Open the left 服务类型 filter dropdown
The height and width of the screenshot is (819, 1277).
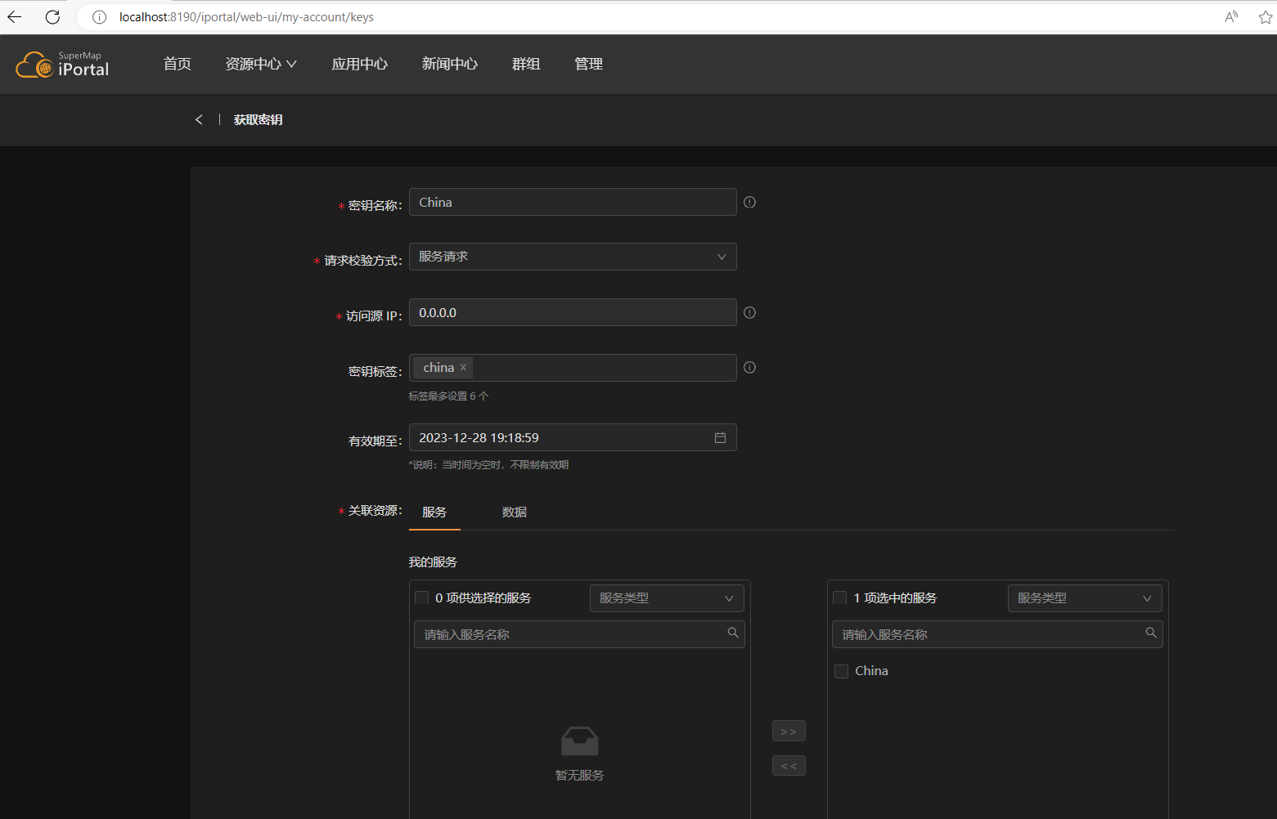tap(667, 597)
